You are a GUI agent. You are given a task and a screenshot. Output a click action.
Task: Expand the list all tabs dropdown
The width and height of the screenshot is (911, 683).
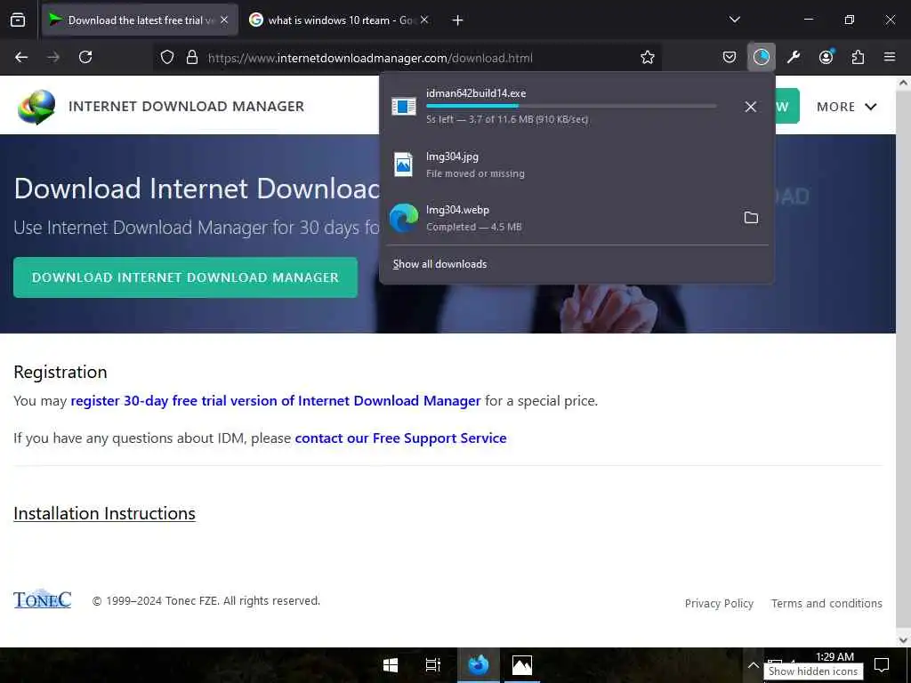click(734, 20)
